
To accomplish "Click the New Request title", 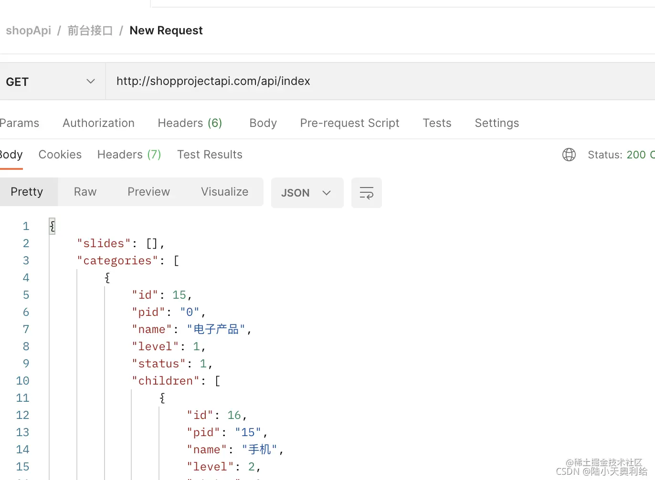I will click(166, 31).
